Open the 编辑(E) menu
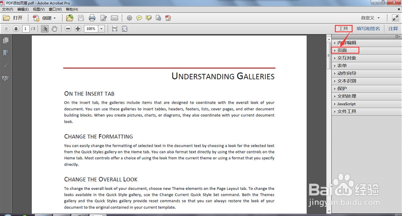Viewport: 402px width, 216px height. tap(23, 9)
